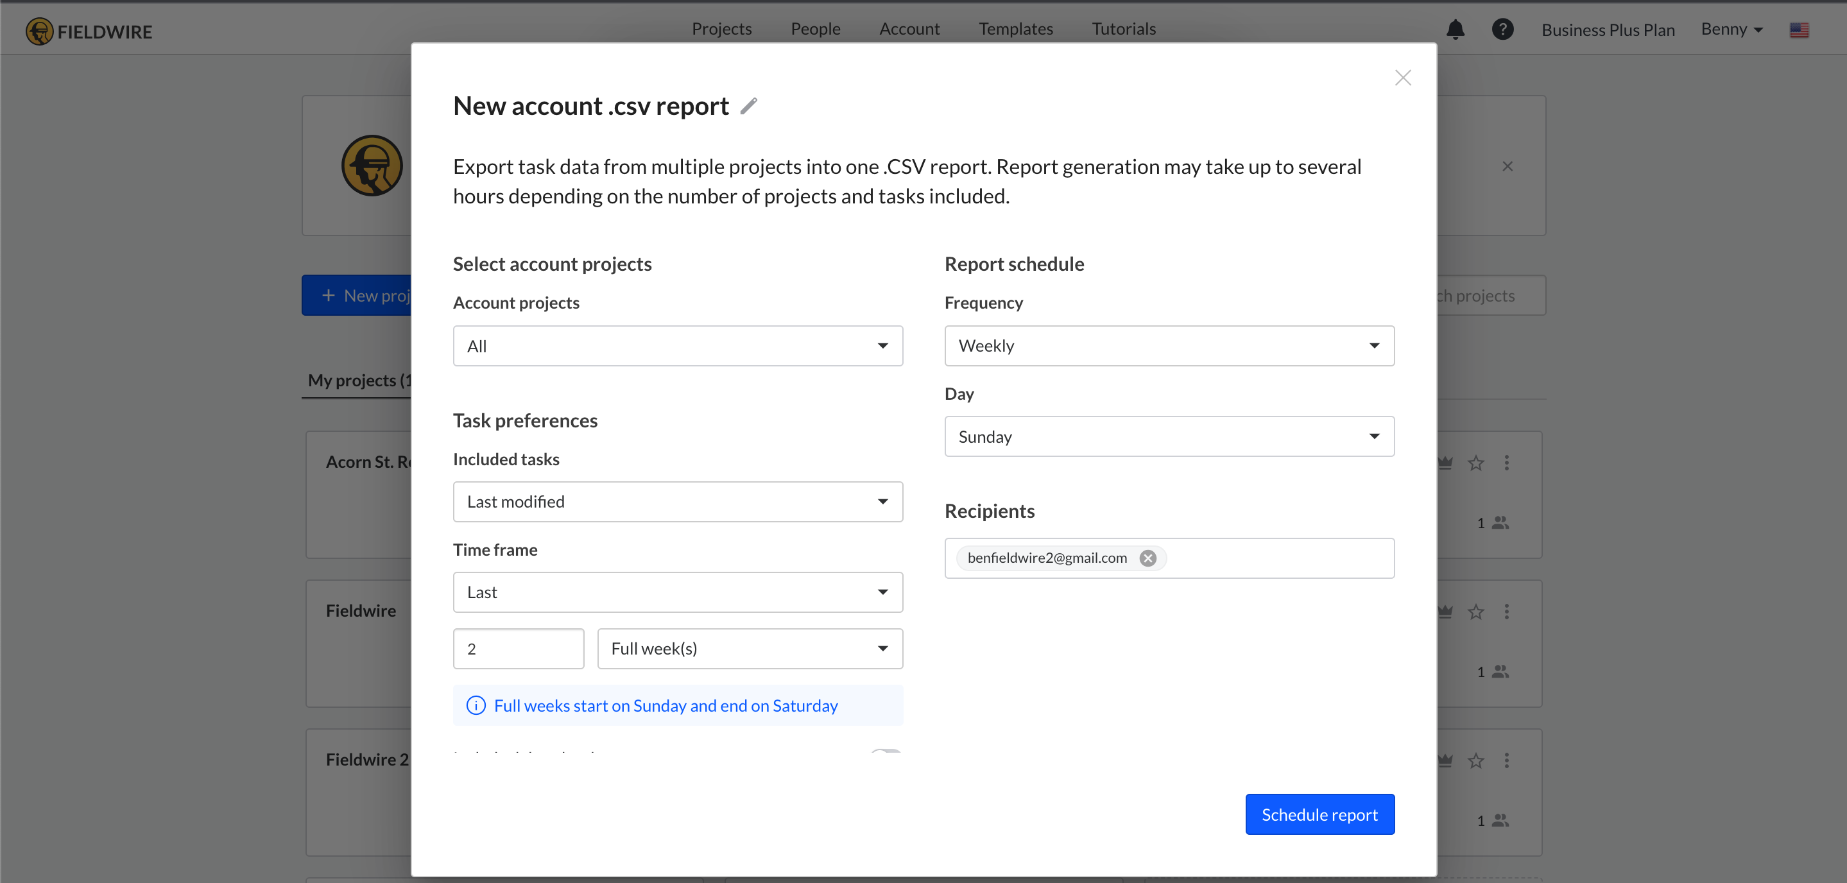This screenshot has width=1847, height=883.
Task: Star the Fieldwire project card
Action: point(1475,612)
